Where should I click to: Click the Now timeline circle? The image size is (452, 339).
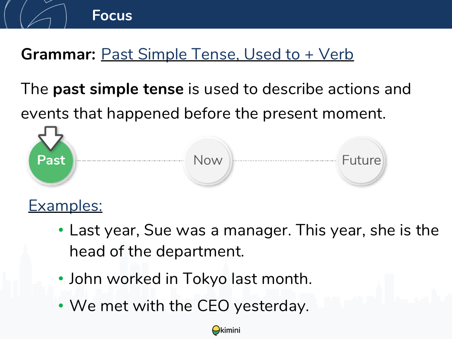click(208, 160)
